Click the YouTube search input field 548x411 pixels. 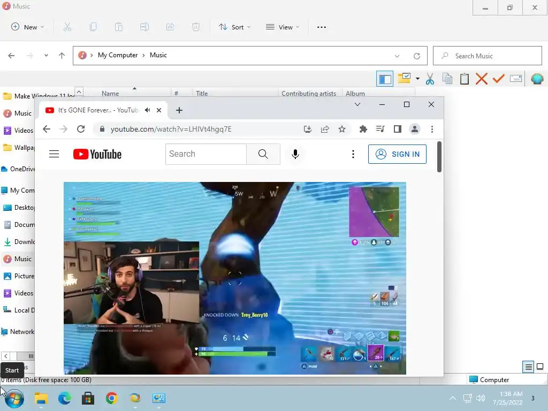point(206,154)
